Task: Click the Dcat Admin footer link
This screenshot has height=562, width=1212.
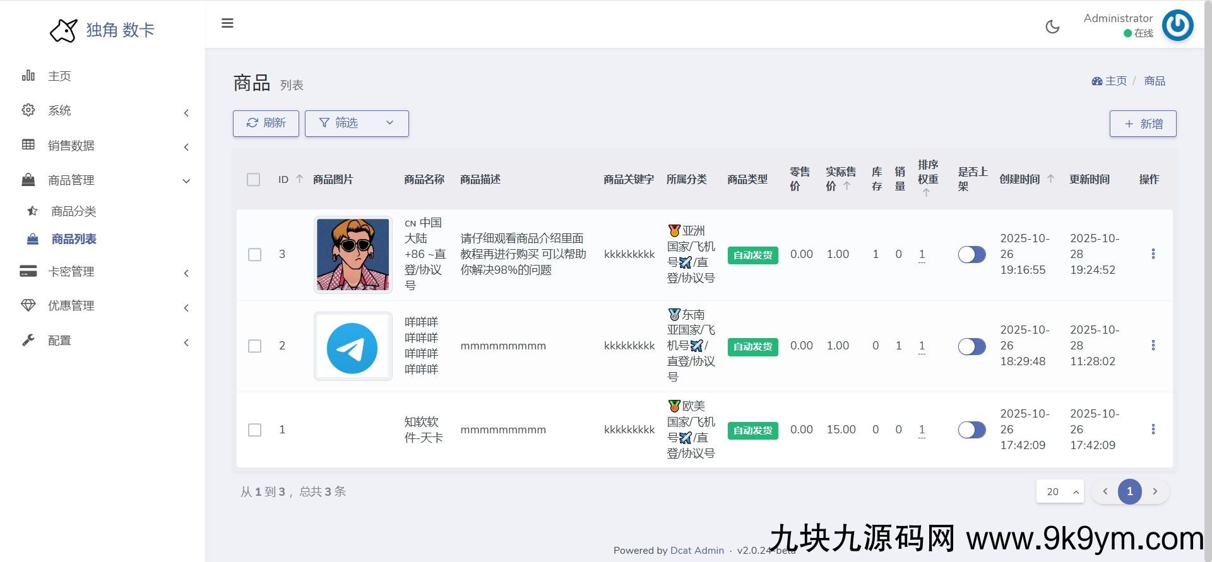Action: 697,550
